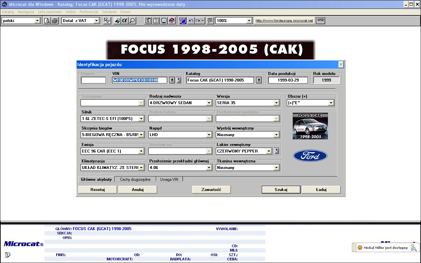Open the Lista zamówień menu
The width and height of the screenshot is (421, 263).
[50, 12]
